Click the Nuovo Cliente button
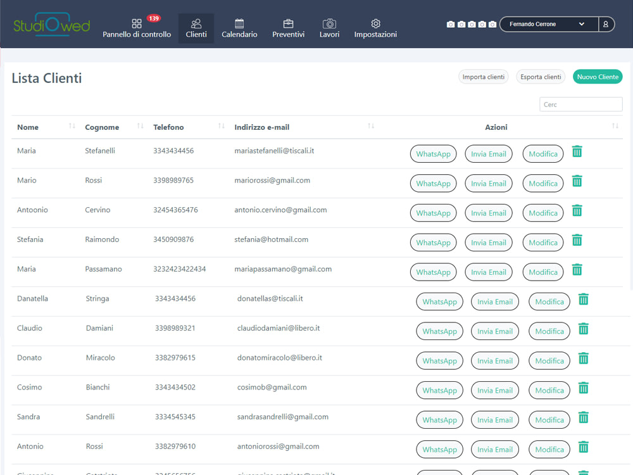Screen dimensions: 633x475 [x=598, y=76]
